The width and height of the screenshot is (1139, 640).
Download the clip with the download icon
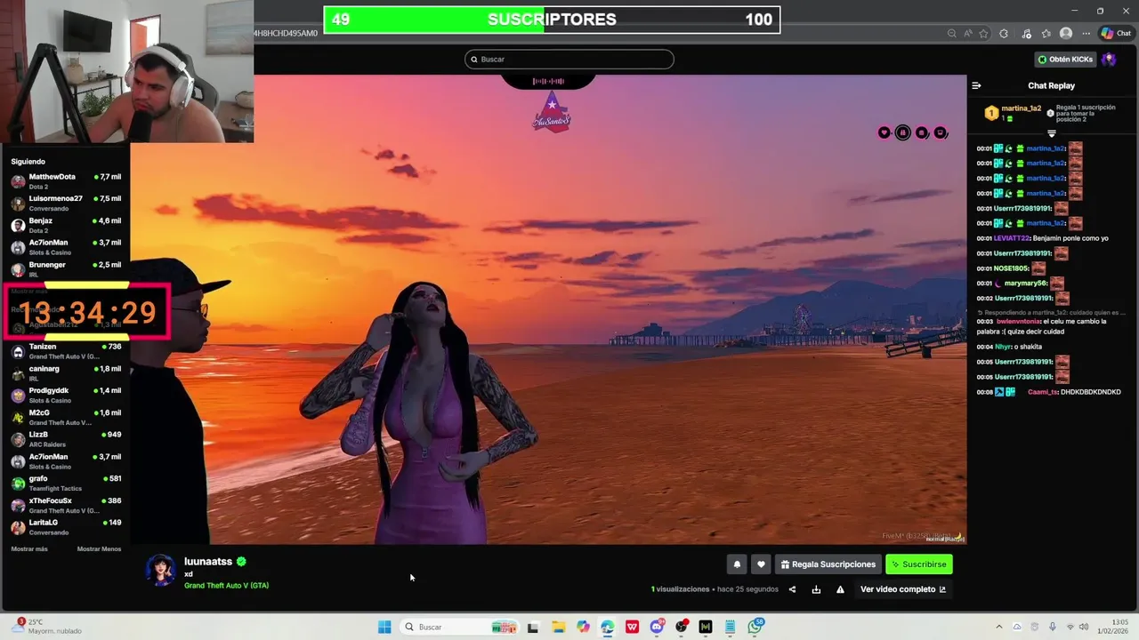point(816,589)
